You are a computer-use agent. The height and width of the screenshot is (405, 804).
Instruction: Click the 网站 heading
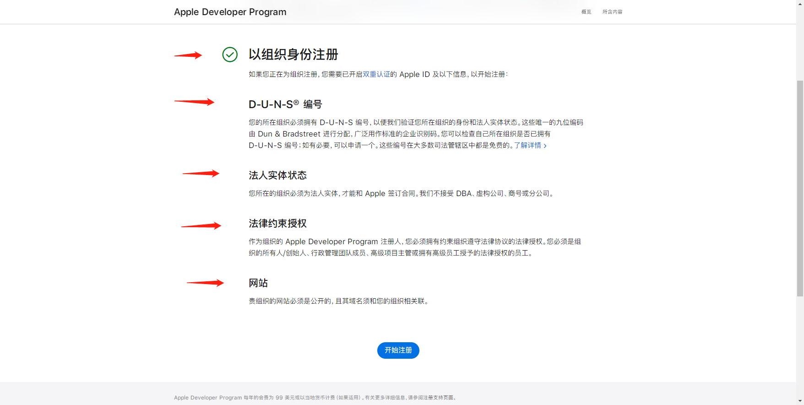(258, 283)
